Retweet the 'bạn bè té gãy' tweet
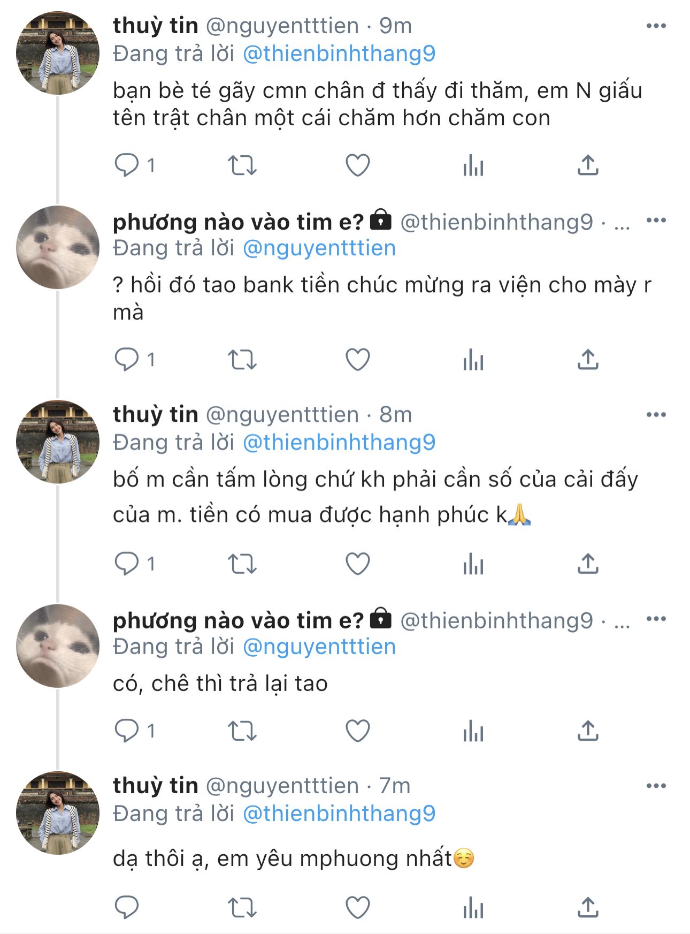The image size is (690, 934). coord(242,165)
